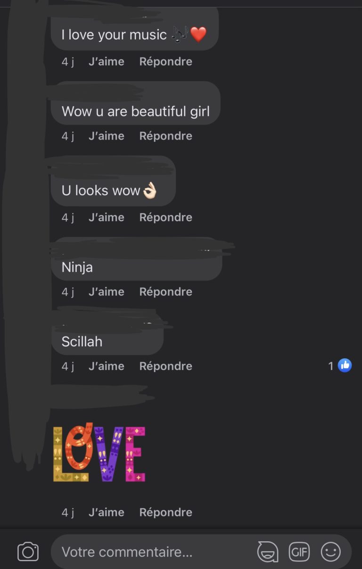Like the 'Scillah' comment

[x=107, y=366]
